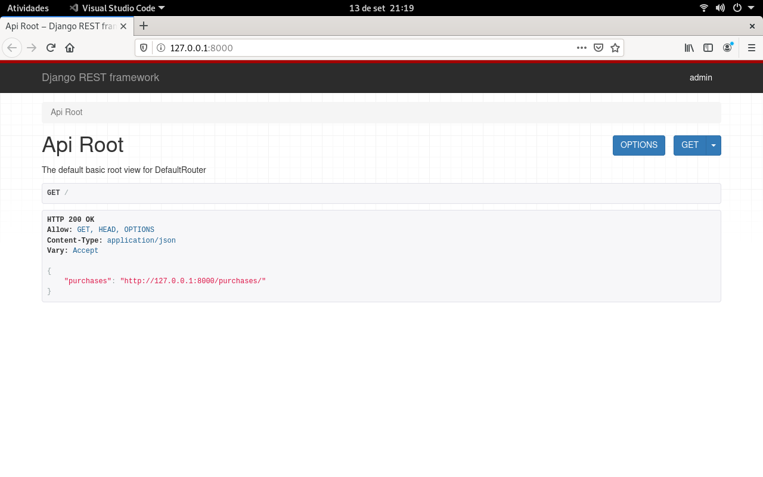The height and width of the screenshot is (477, 763).
Task: Follow the purchases URL link
Action: (193, 281)
